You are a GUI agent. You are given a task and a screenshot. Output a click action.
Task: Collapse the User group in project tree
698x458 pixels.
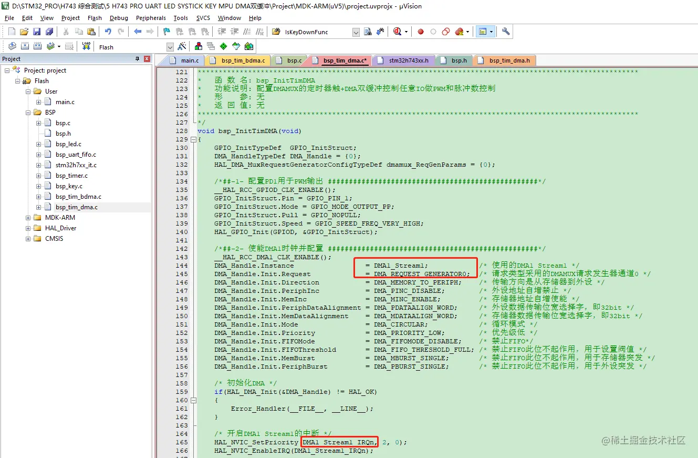(28, 91)
